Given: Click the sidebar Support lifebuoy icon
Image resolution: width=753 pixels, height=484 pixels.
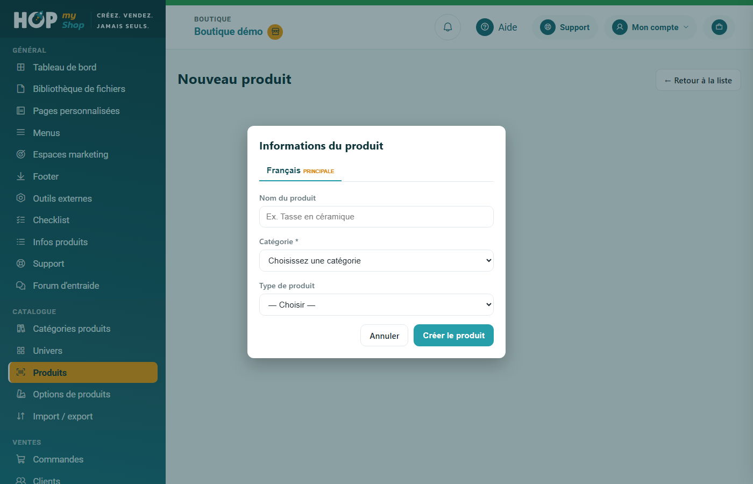Looking at the screenshot, I should (21, 264).
